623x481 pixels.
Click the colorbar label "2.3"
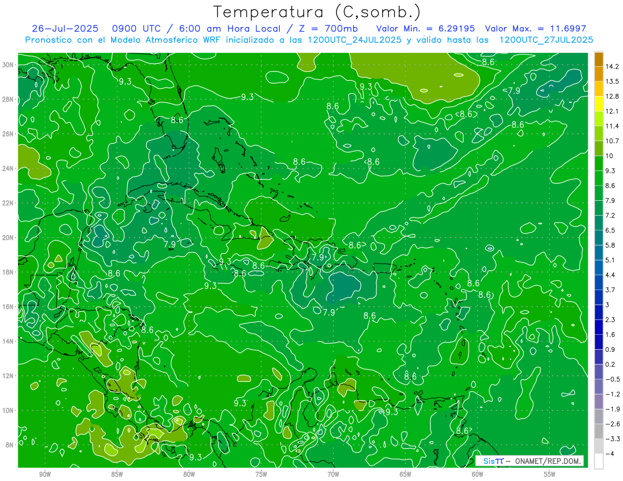coord(611,320)
